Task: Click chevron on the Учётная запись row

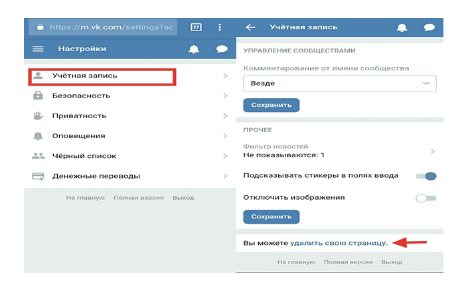Action: 225,76
